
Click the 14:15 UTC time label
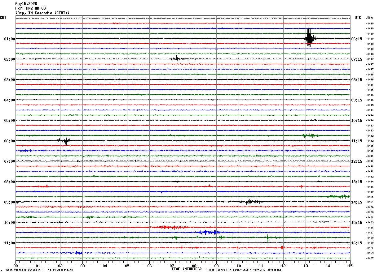coord(357,202)
